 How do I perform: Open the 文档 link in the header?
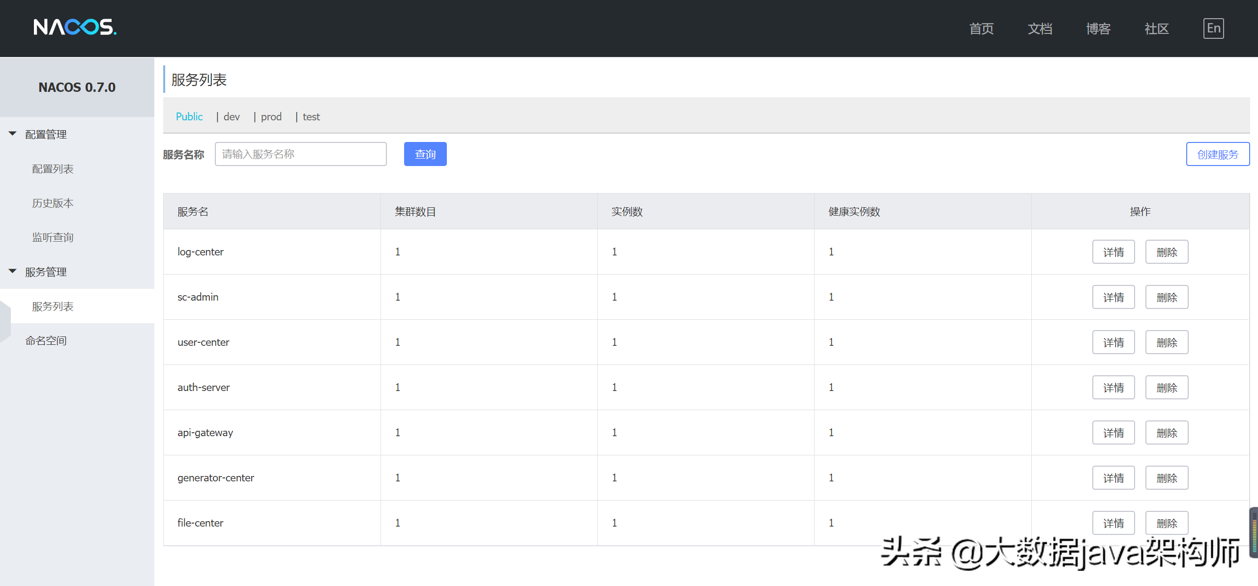[x=1040, y=29]
